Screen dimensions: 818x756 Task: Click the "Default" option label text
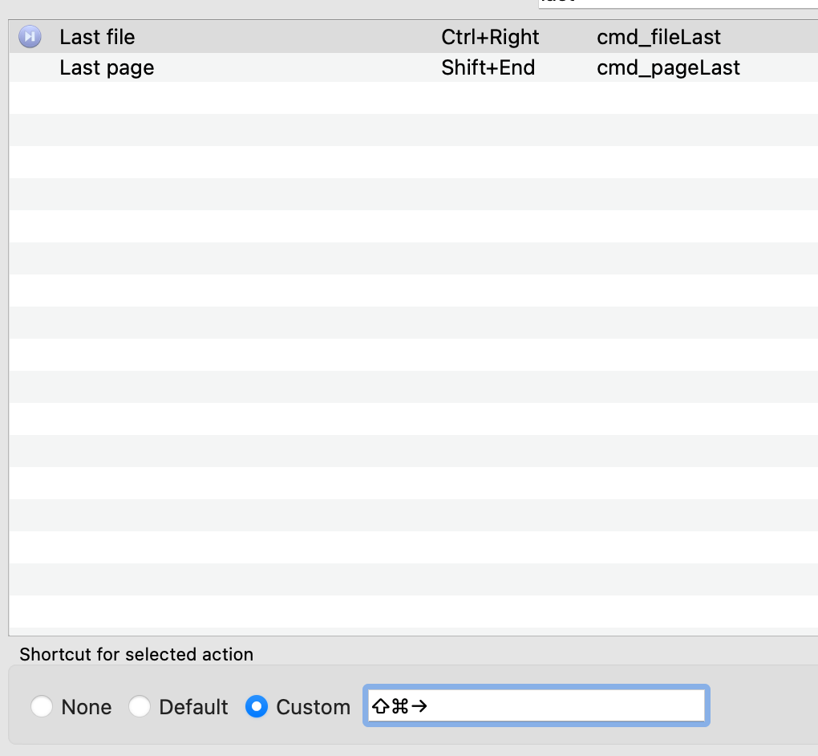click(193, 707)
